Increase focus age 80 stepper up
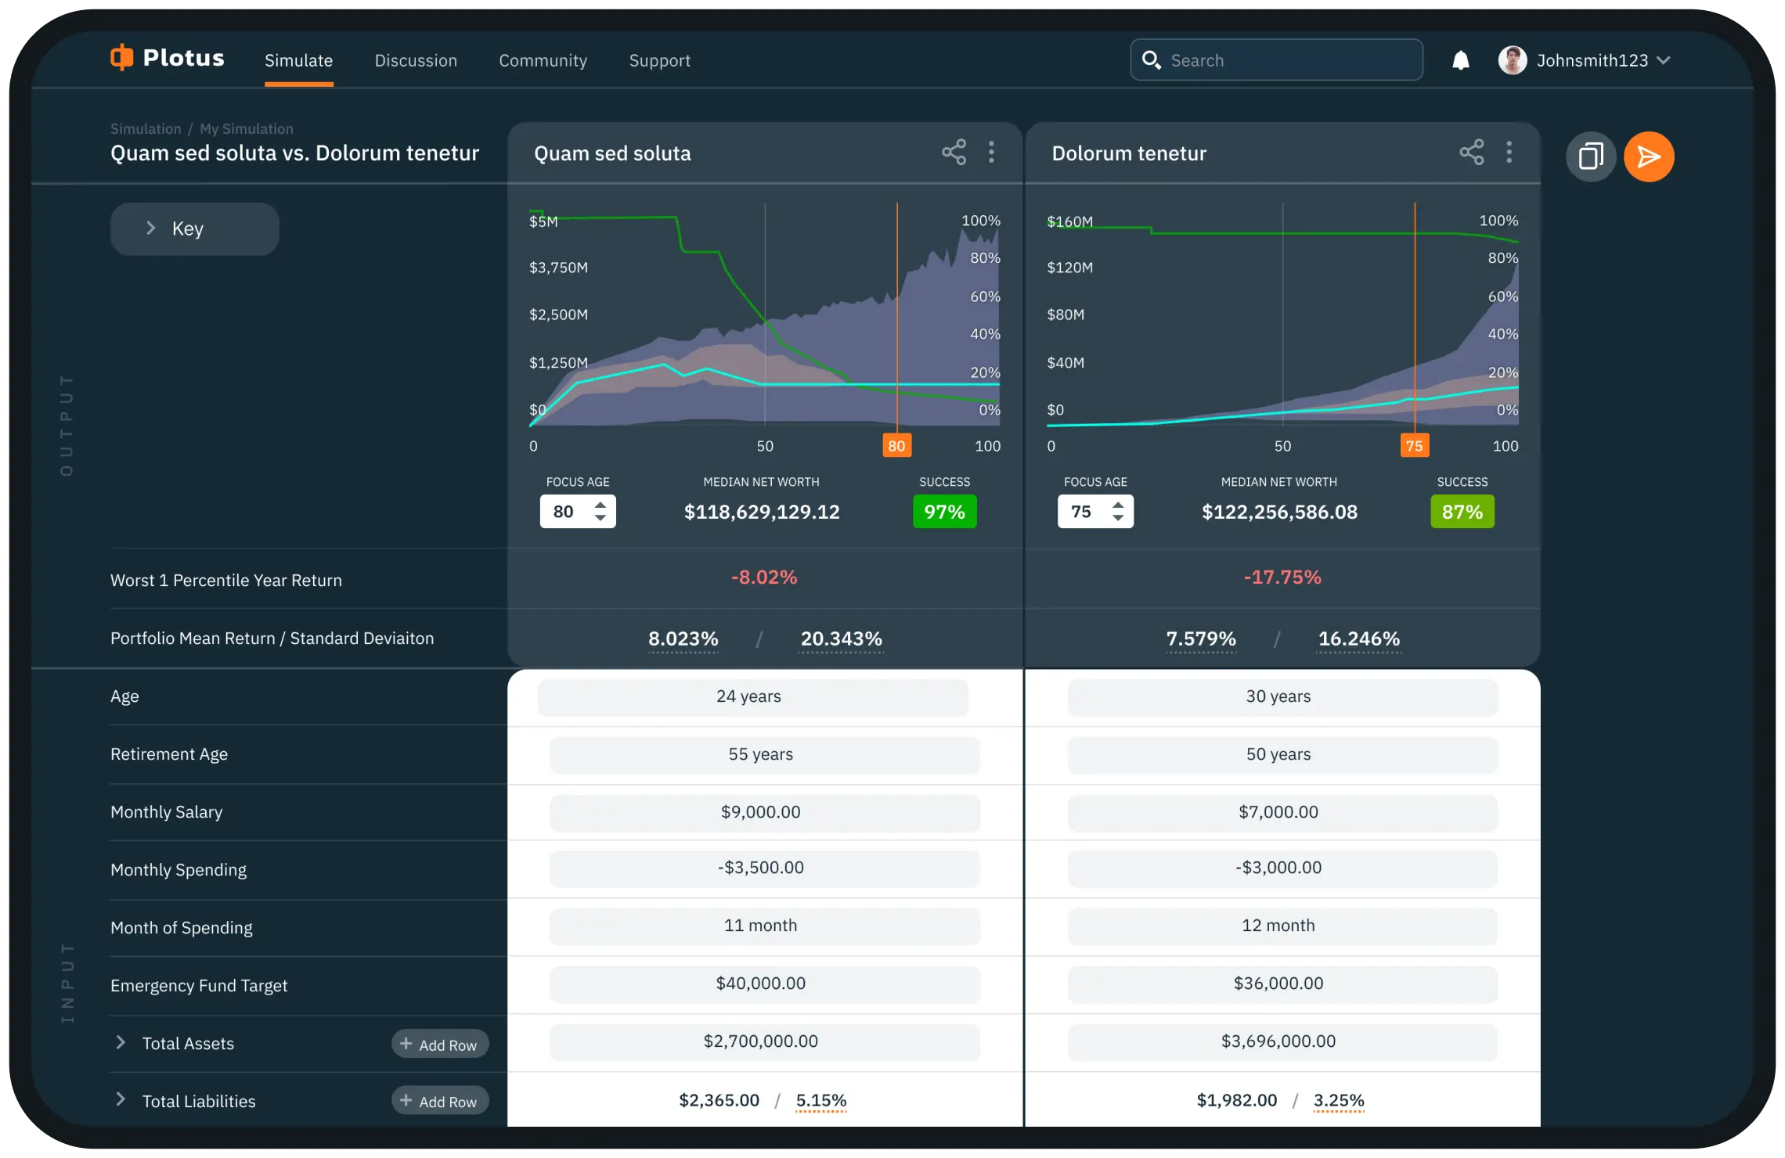1785x1158 pixels. pos(600,505)
